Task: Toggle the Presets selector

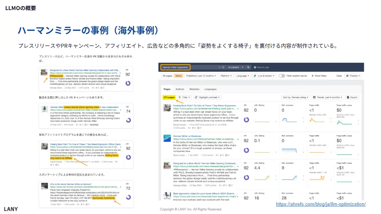Action: click(x=353, y=75)
